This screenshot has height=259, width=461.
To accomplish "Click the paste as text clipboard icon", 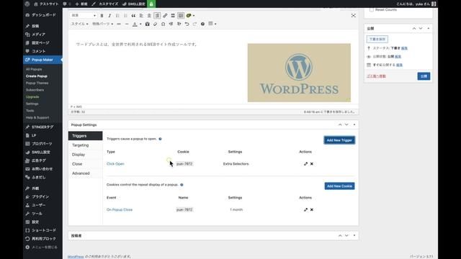I will pos(147,24).
